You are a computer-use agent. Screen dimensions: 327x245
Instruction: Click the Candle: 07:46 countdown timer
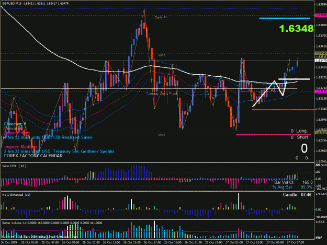297,195
